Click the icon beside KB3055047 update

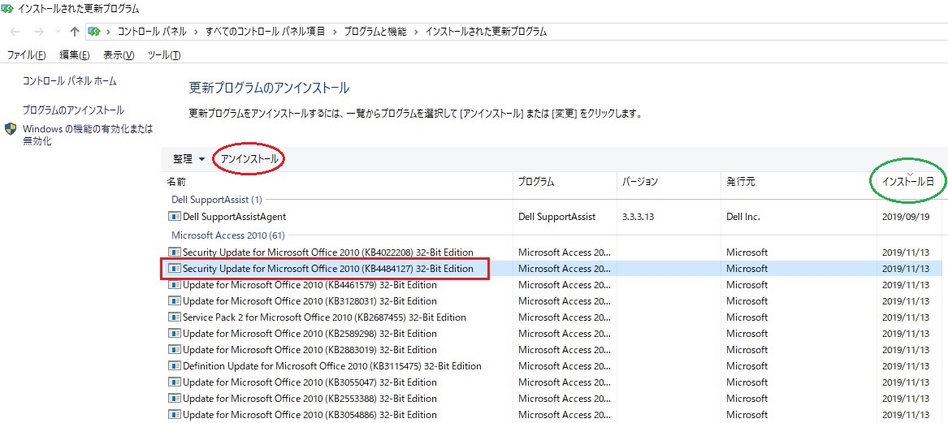point(174,382)
